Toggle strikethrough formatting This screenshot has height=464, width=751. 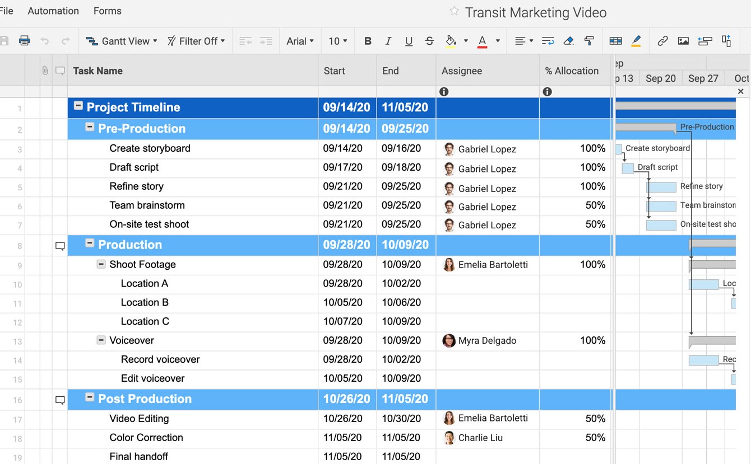[x=429, y=41]
